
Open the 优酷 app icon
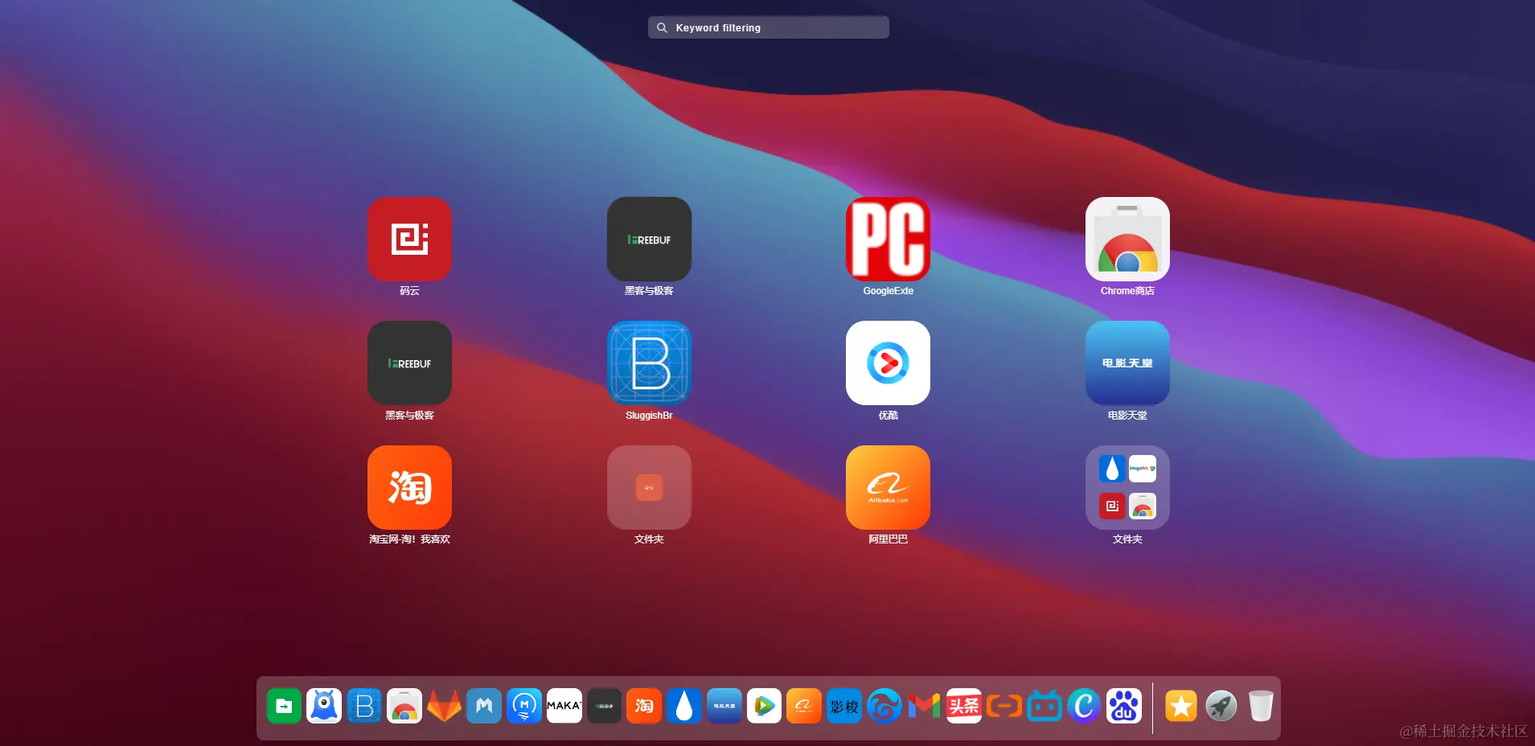pyautogui.click(x=888, y=363)
